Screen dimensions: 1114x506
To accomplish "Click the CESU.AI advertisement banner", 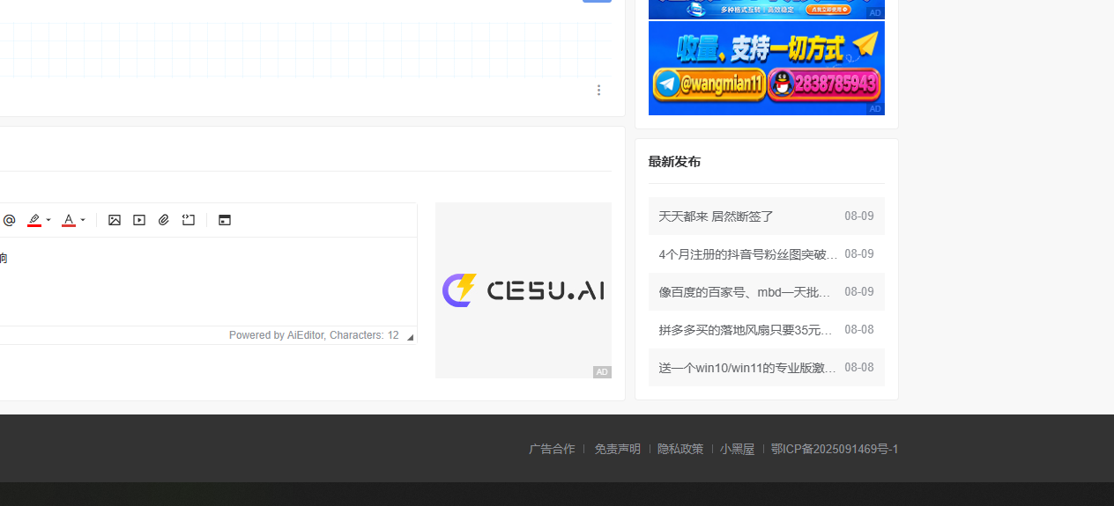I will pos(524,290).
